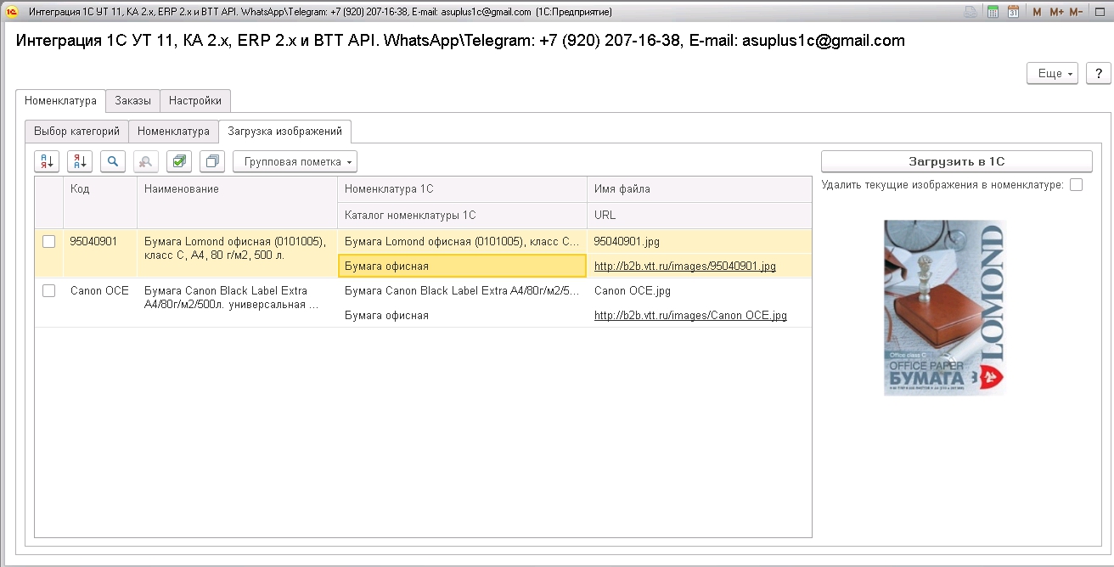Click the magnifier search icon
The height and width of the screenshot is (567, 1114).
pyautogui.click(x=113, y=161)
